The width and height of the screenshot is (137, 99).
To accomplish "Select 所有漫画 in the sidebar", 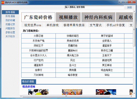I will click(10, 16).
